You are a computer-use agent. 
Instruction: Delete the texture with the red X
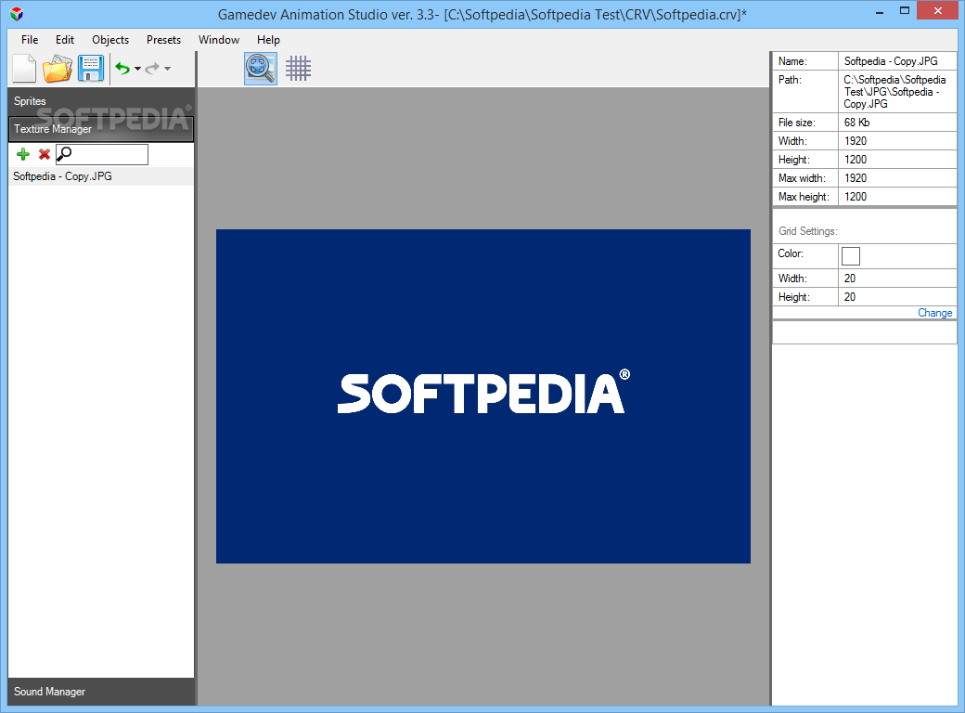[x=45, y=154]
